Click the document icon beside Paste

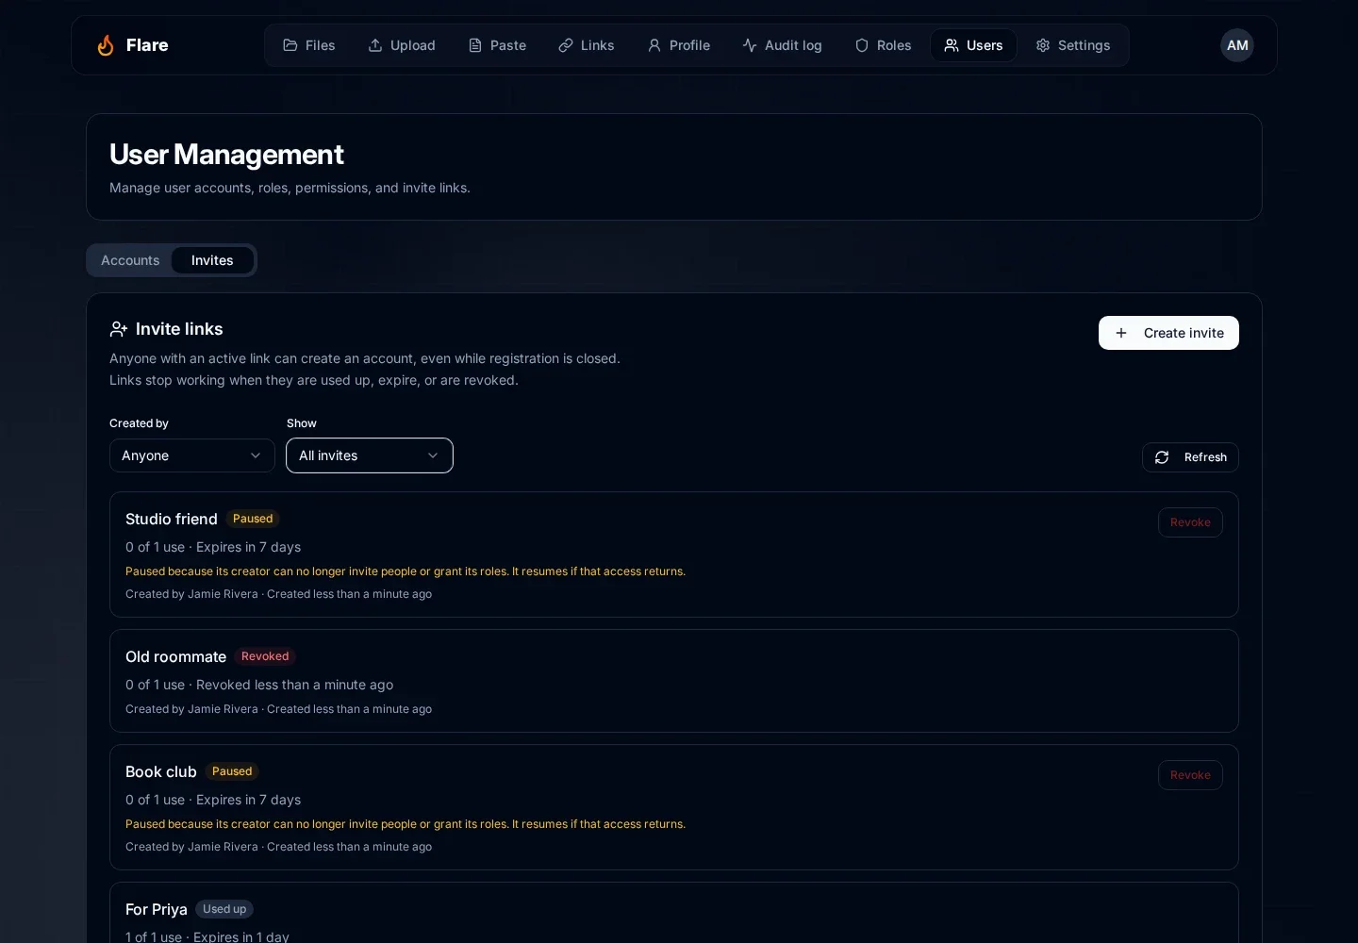pyautogui.click(x=475, y=45)
